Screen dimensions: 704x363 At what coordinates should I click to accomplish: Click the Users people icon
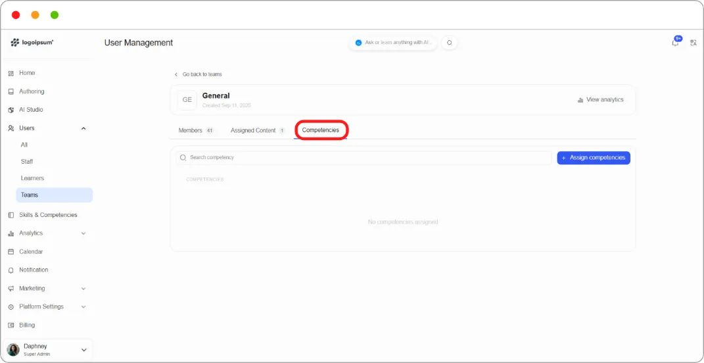(11, 128)
